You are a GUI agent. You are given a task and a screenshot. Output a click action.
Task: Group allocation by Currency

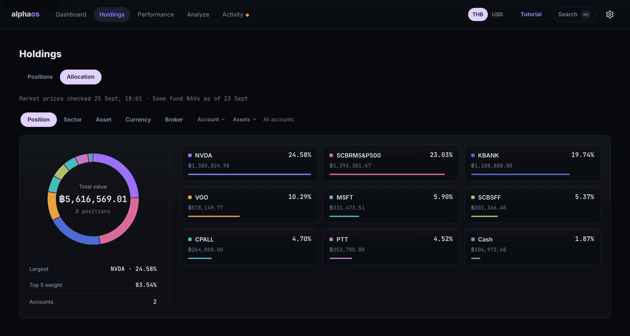pyautogui.click(x=138, y=120)
